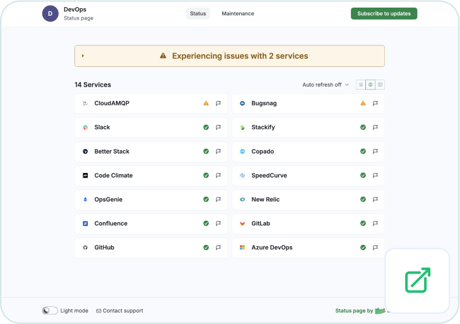Click the flag icon for GitHub

[x=218, y=248]
